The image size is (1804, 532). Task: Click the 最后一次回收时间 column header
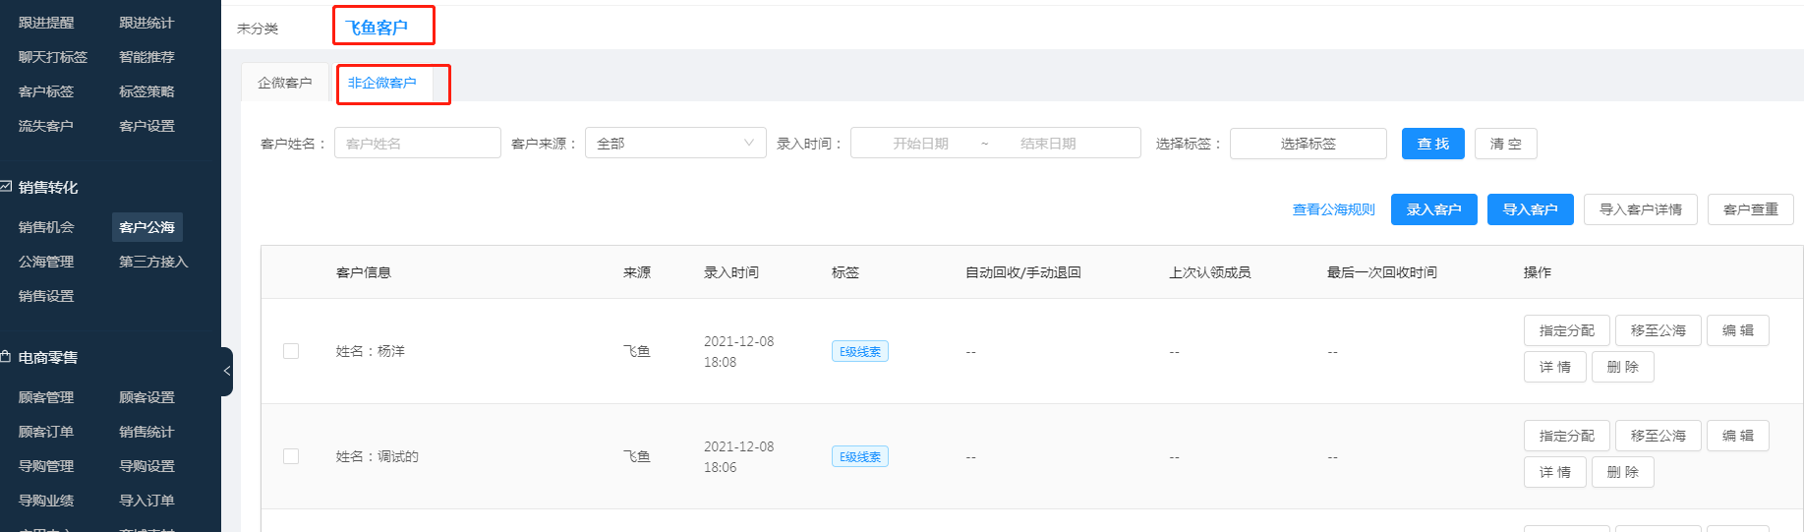(x=1382, y=272)
